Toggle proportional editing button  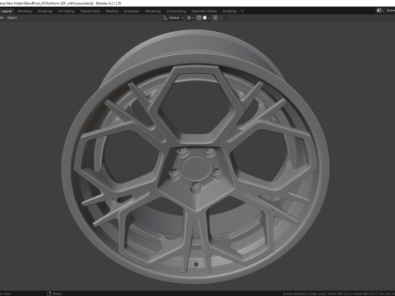pos(216,18)
